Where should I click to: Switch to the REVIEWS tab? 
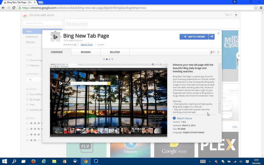pyautogui.click(x=86, y=52)
